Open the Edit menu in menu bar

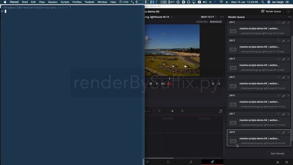tap(33, 2)
